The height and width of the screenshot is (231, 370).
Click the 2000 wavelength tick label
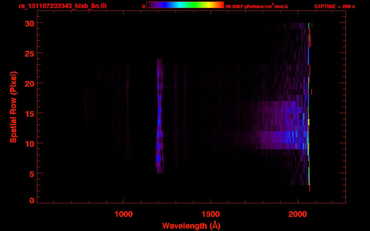coord(298,214)
